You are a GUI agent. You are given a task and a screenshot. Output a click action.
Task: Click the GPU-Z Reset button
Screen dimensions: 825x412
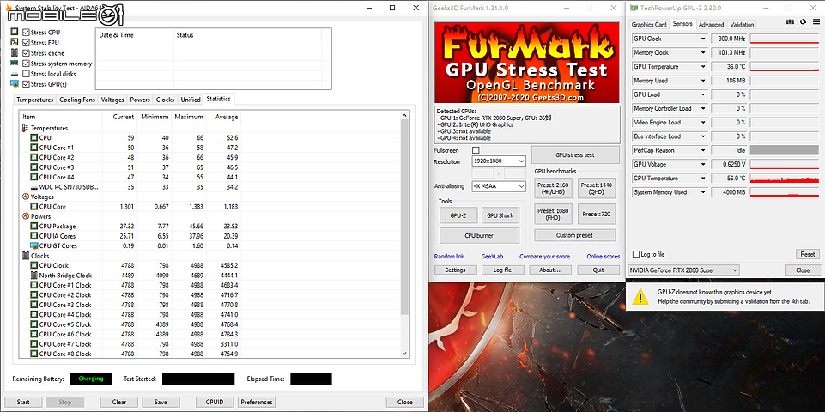click(x=807, y=254)
